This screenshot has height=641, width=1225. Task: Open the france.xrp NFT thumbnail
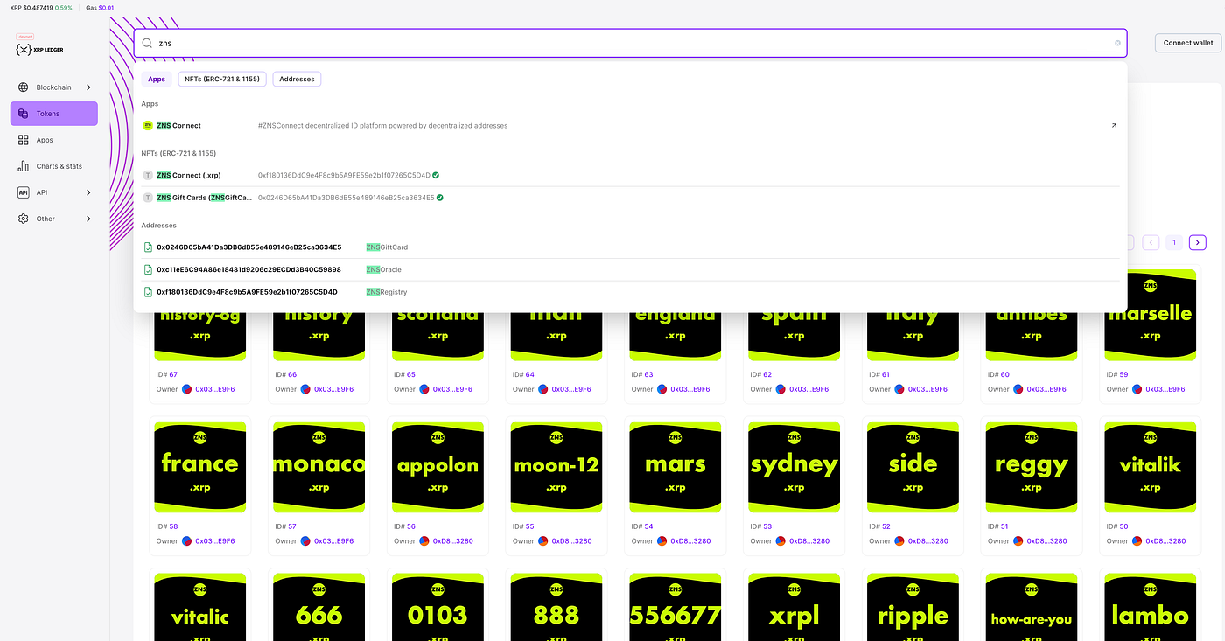199,467
